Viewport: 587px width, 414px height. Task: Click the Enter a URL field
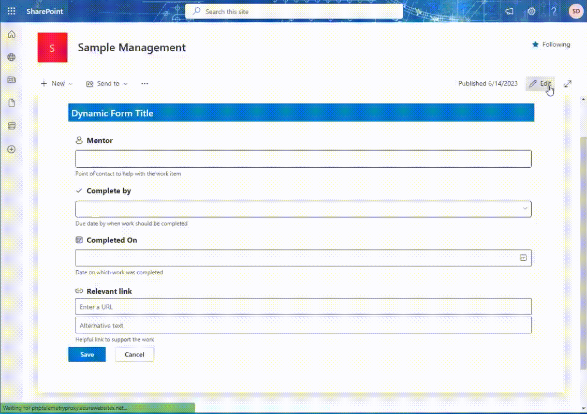click(303, 306)
